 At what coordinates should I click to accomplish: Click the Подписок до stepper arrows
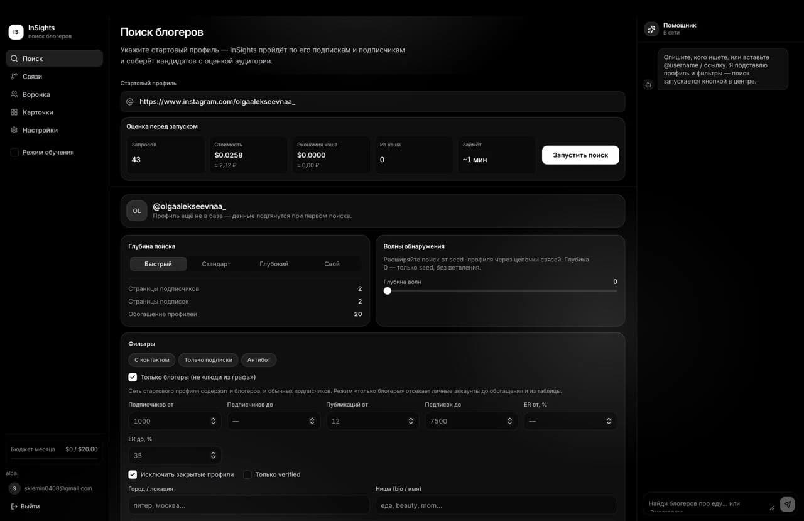509,421
